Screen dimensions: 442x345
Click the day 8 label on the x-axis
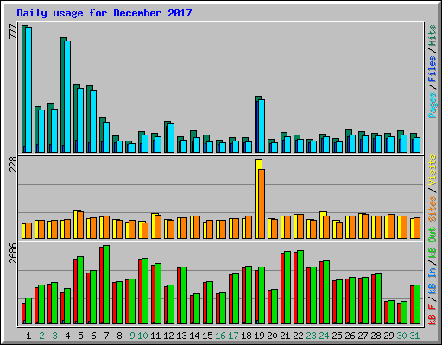coord(119,336)
